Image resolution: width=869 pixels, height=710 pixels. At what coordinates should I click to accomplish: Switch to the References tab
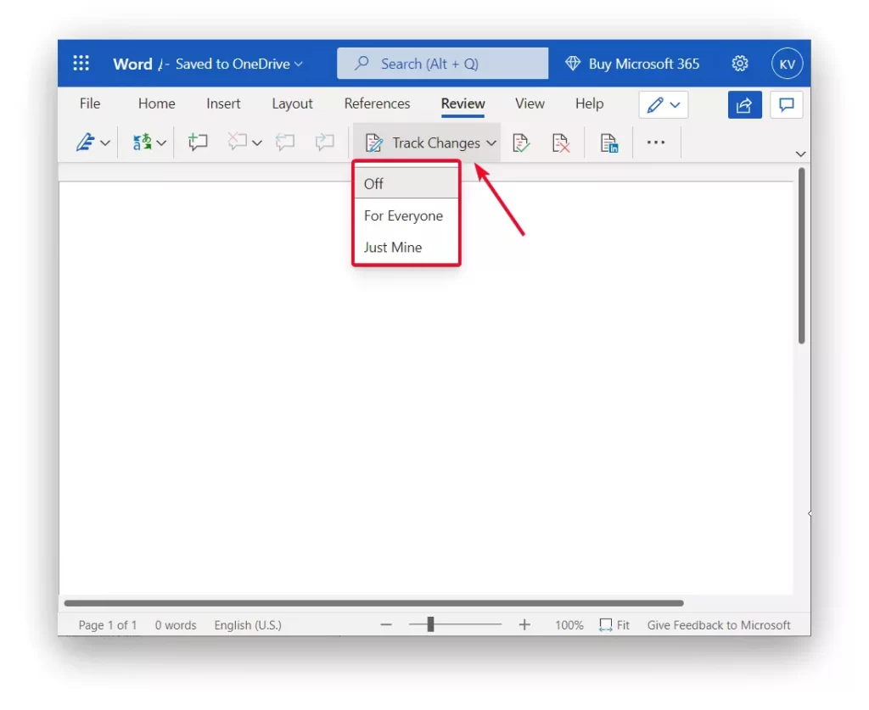point(377,103)
